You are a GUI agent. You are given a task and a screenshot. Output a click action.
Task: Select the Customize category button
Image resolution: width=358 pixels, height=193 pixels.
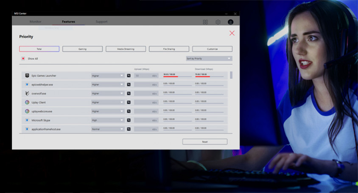tap(213, 49)
